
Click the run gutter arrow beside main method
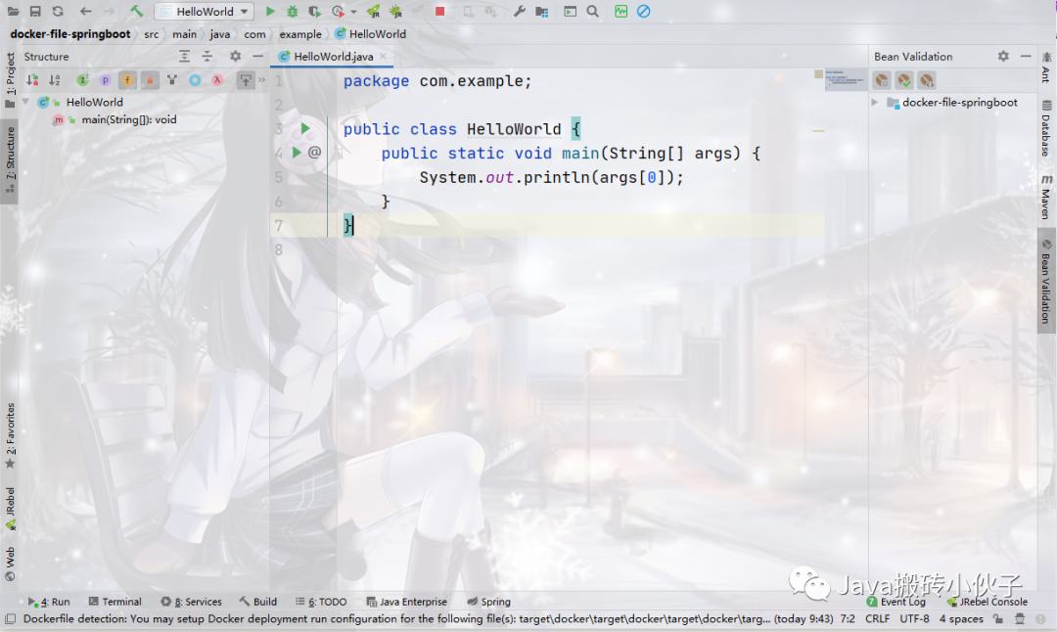(x=296, y=153)
